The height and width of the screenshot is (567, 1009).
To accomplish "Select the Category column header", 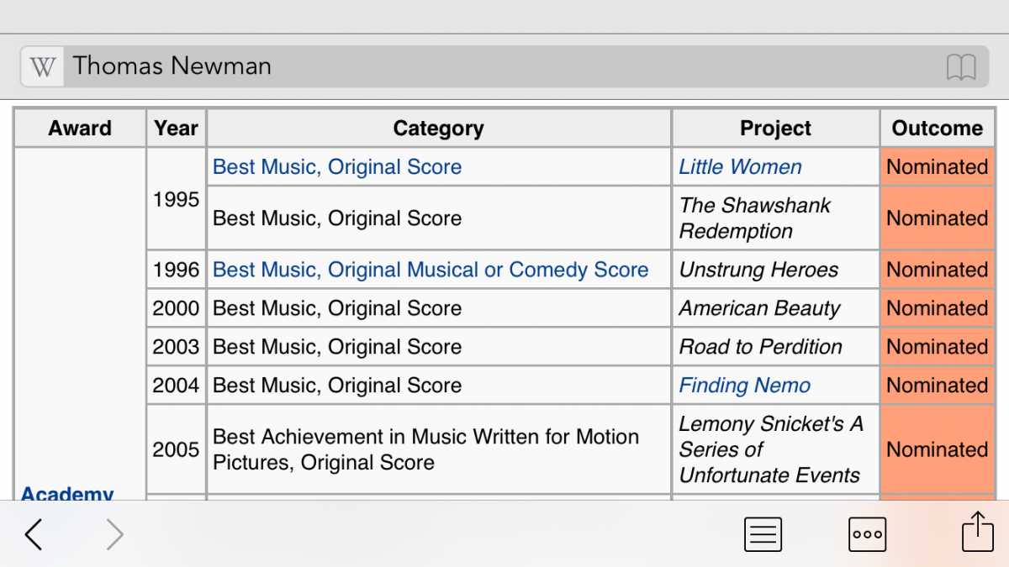I will [x=439, y=128].
